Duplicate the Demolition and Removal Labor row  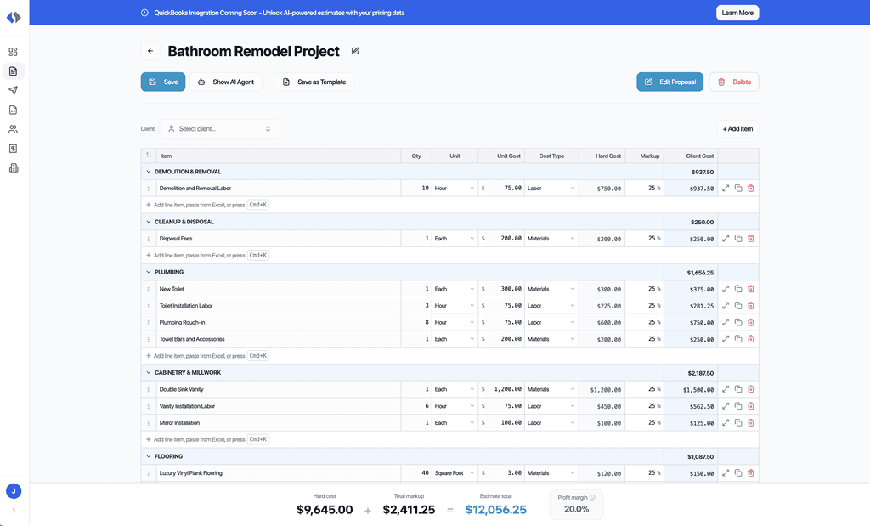(x=738, y=188)
